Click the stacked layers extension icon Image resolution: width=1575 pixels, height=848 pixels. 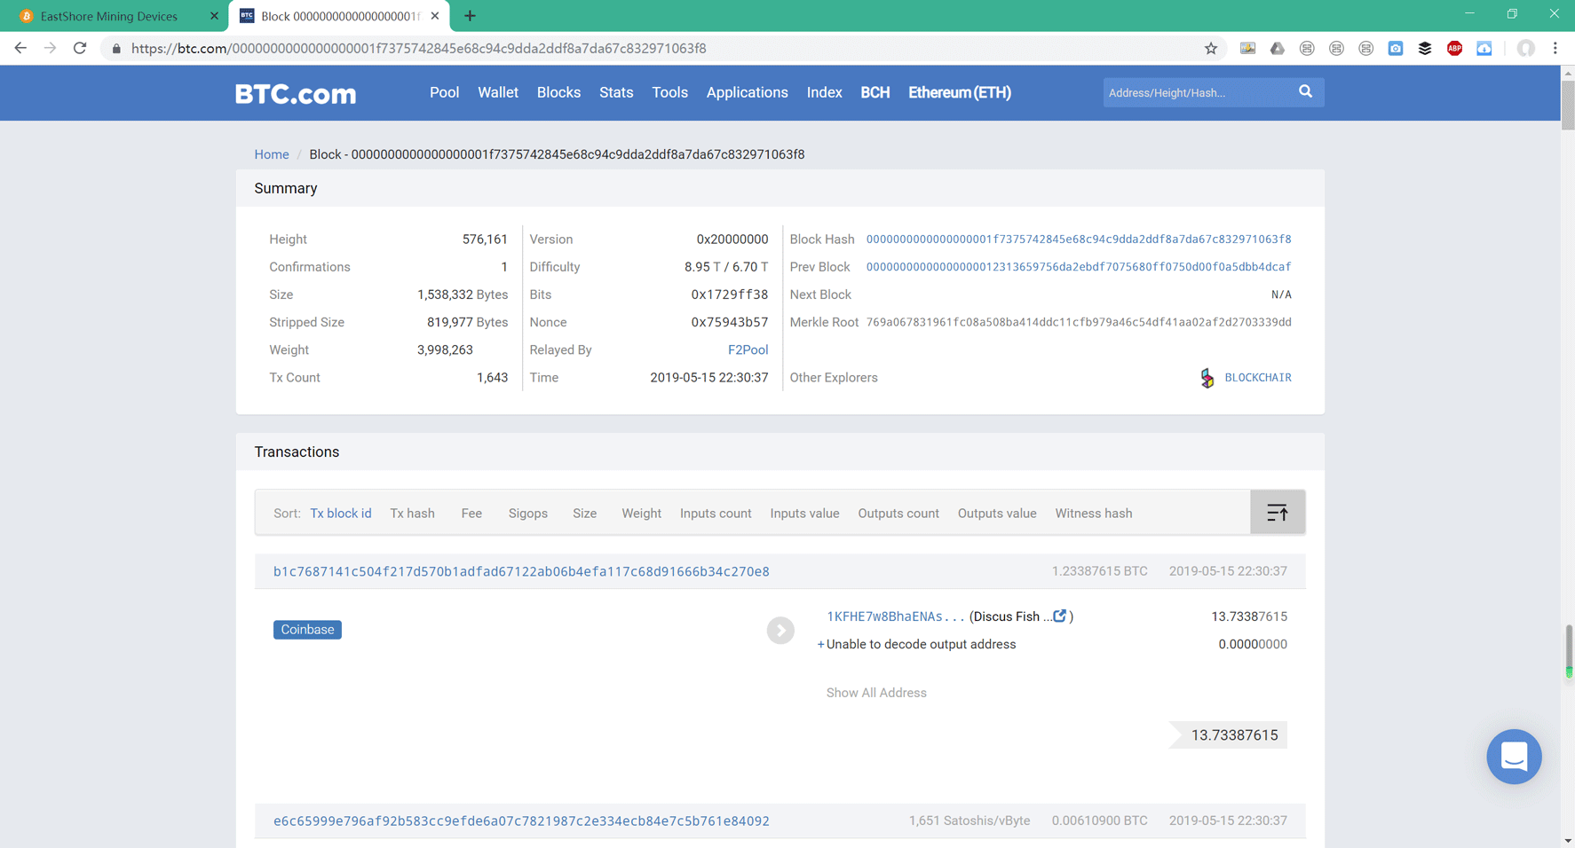1425,49
